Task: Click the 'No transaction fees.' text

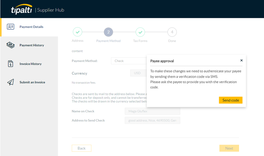Action: (84, 83)
